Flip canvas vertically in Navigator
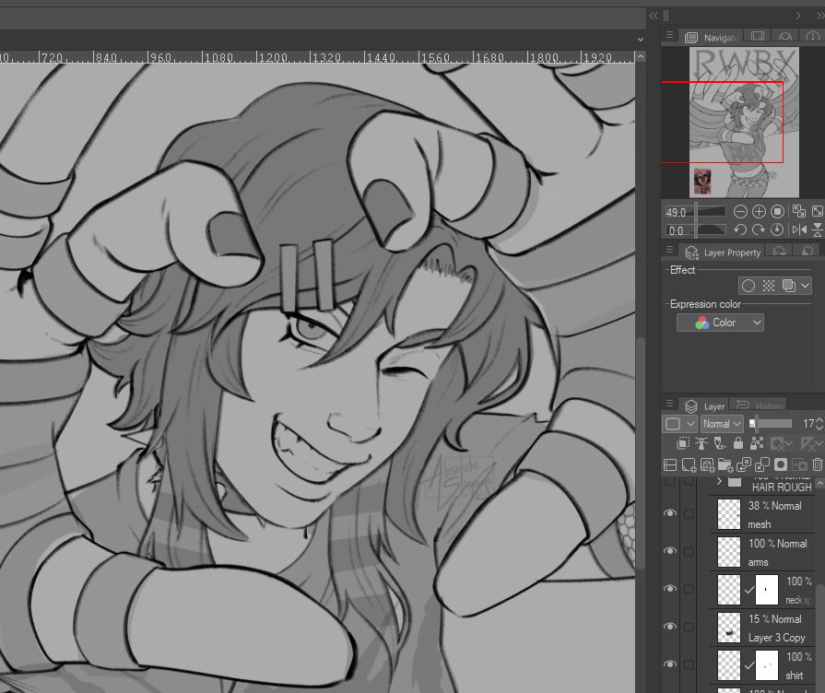 click(818, 230)
